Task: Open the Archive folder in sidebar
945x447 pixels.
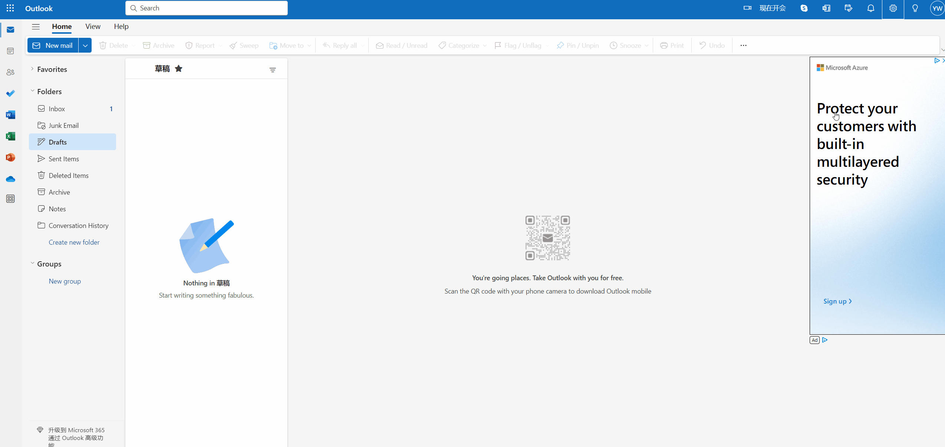Action: (x=73, y=192)
